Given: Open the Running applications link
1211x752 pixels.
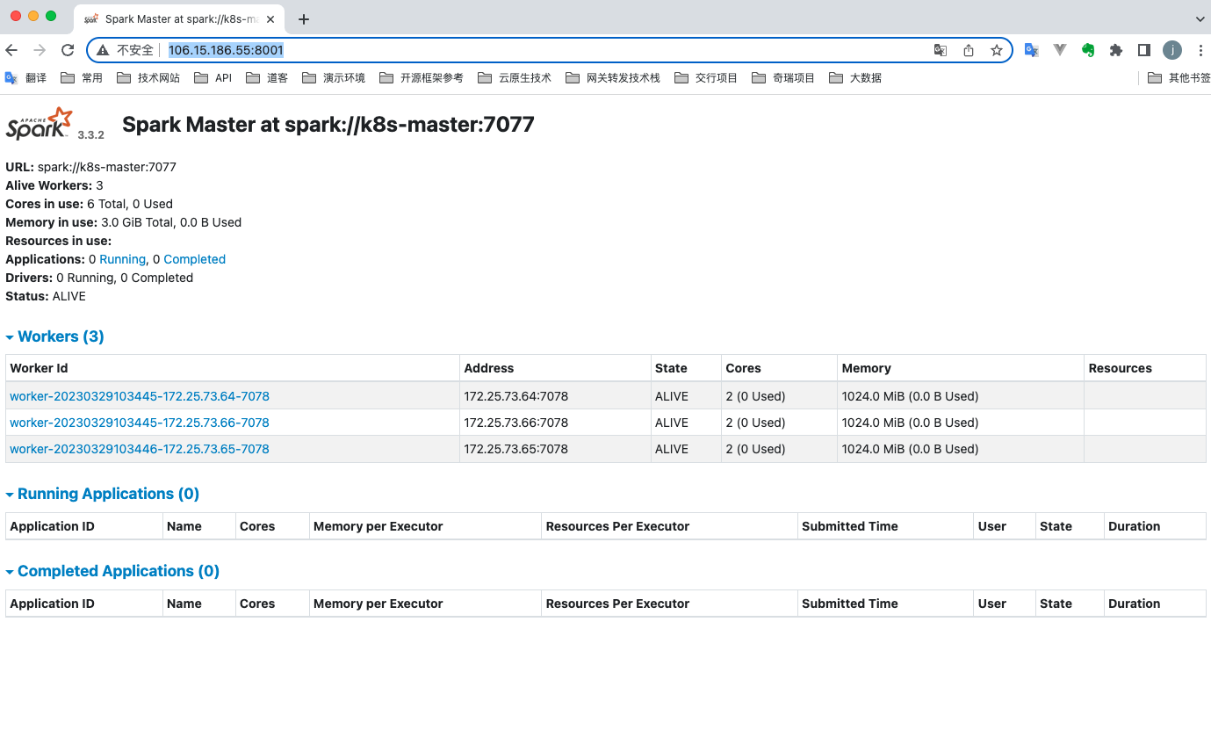Looking at the screenshot, I should (122, 259).
